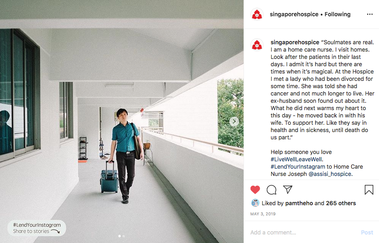Screen dimensions: 379x243
Task: Click the Post comment button
Action: [367, 232]
